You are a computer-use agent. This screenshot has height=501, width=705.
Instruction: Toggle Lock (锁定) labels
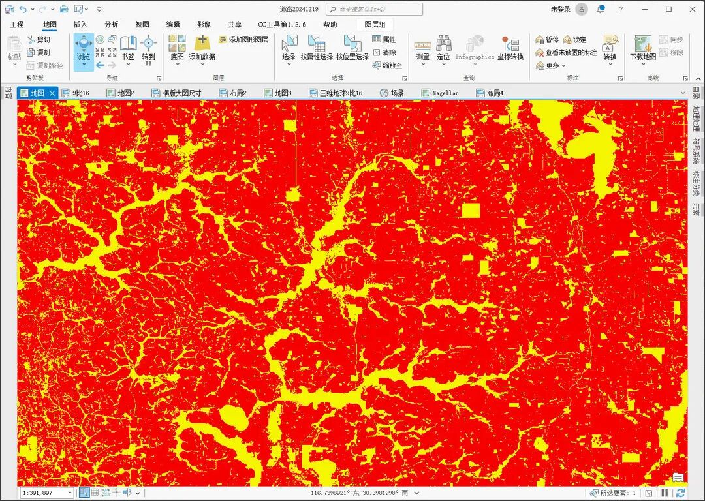click(x=574, y=40)
